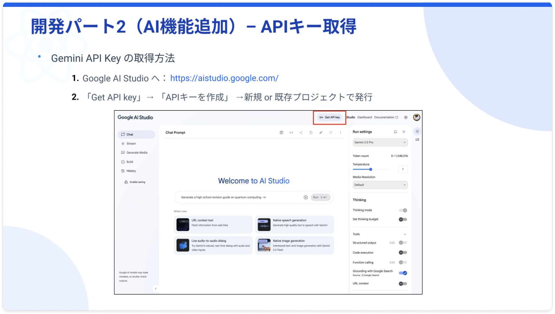
Task: Open the settings gear in the header
Action: pos(406,117)
